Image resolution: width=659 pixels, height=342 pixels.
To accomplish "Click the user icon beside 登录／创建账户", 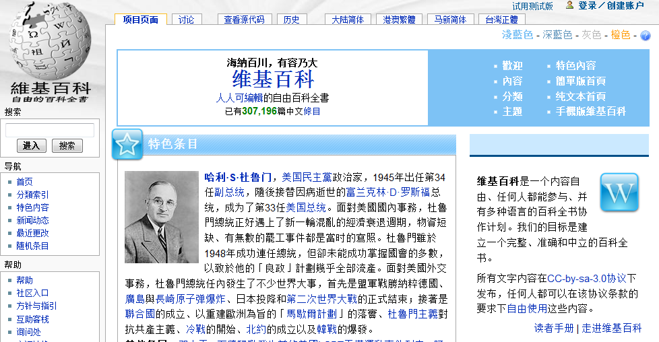I will 570,5.
